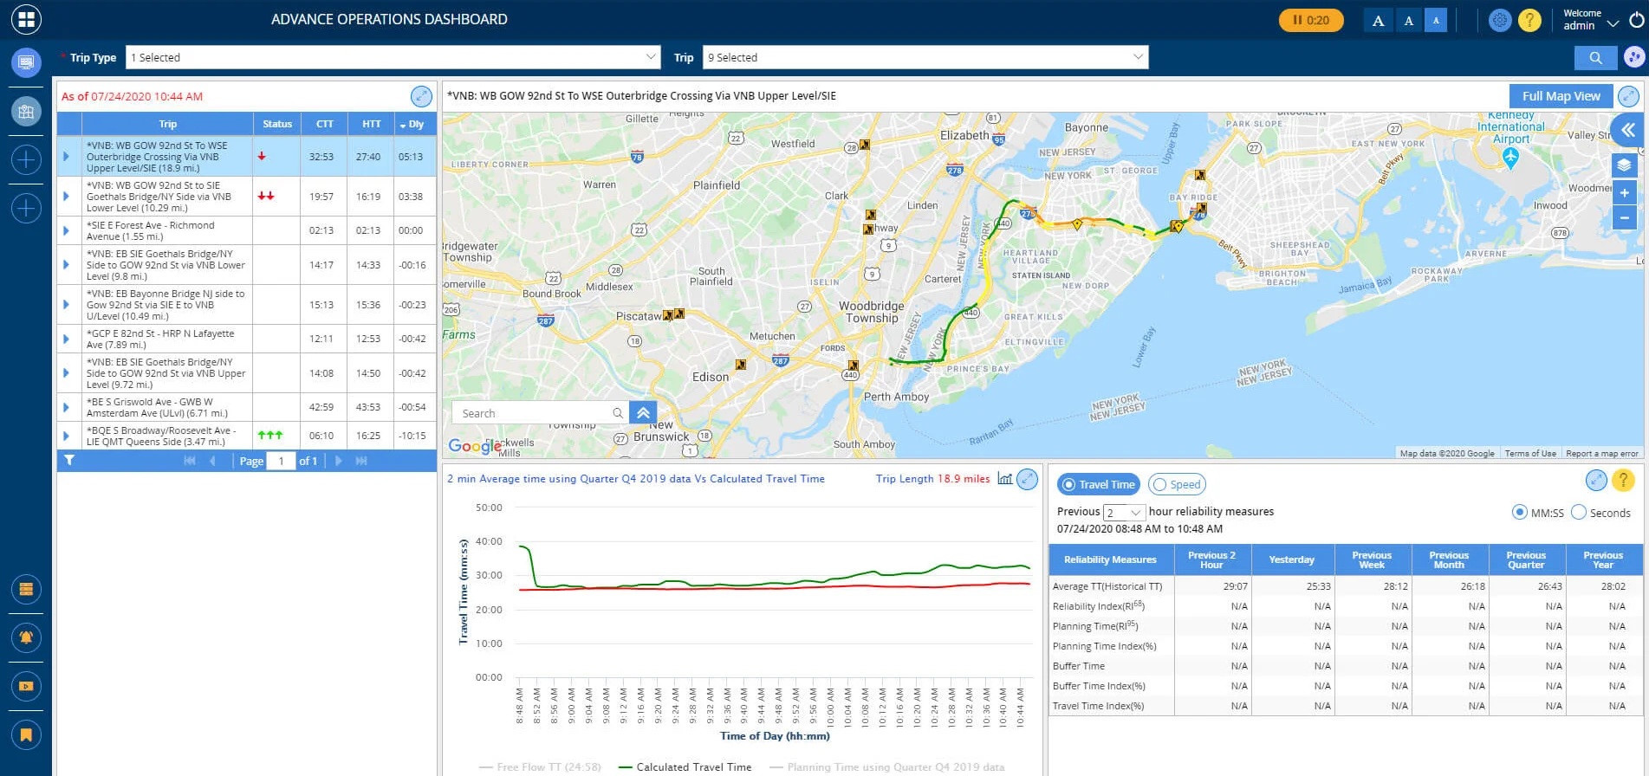Expand the trip table panel

pyautogui.click(x=421, y=96)
